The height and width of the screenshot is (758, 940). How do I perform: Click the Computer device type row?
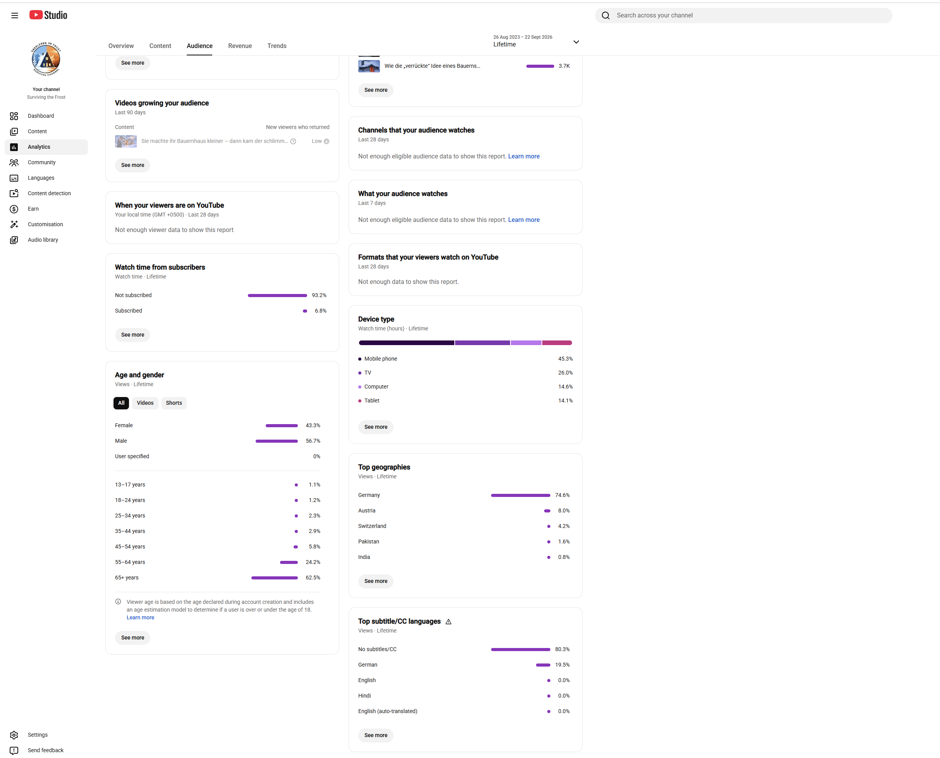click(466, 387)
